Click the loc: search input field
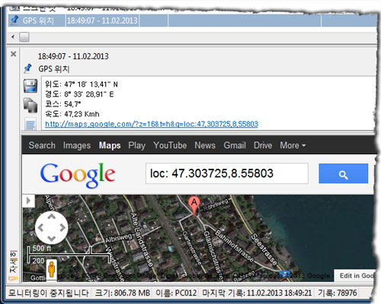Image resolution: width=381 pixels, height=304 pixels. tap(227, 173)
